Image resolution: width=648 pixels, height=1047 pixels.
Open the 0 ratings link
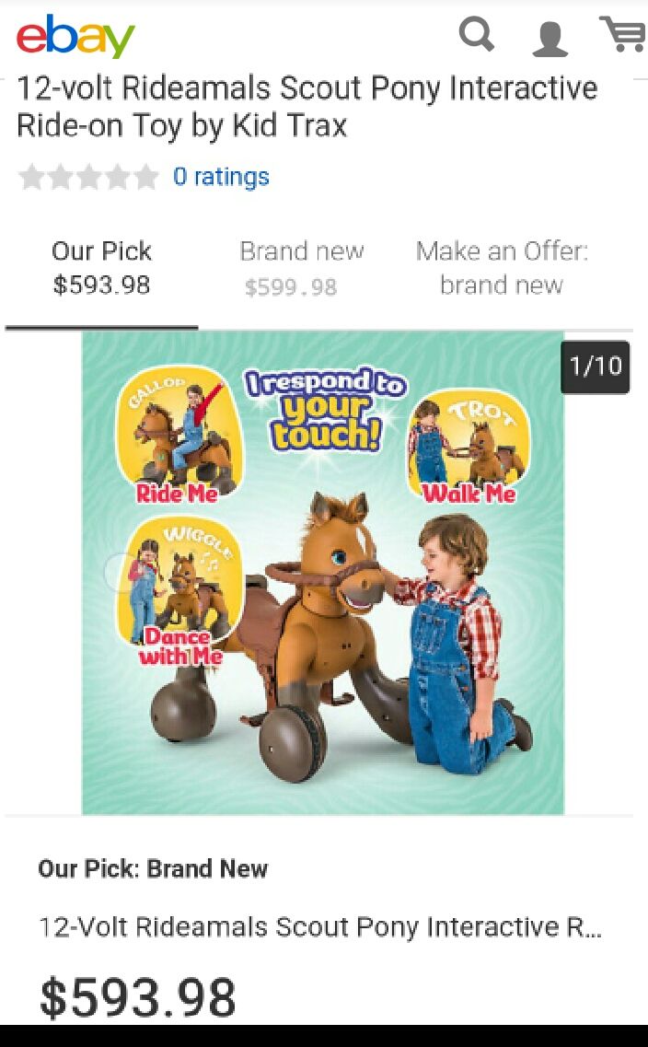[x=221, y=176]
